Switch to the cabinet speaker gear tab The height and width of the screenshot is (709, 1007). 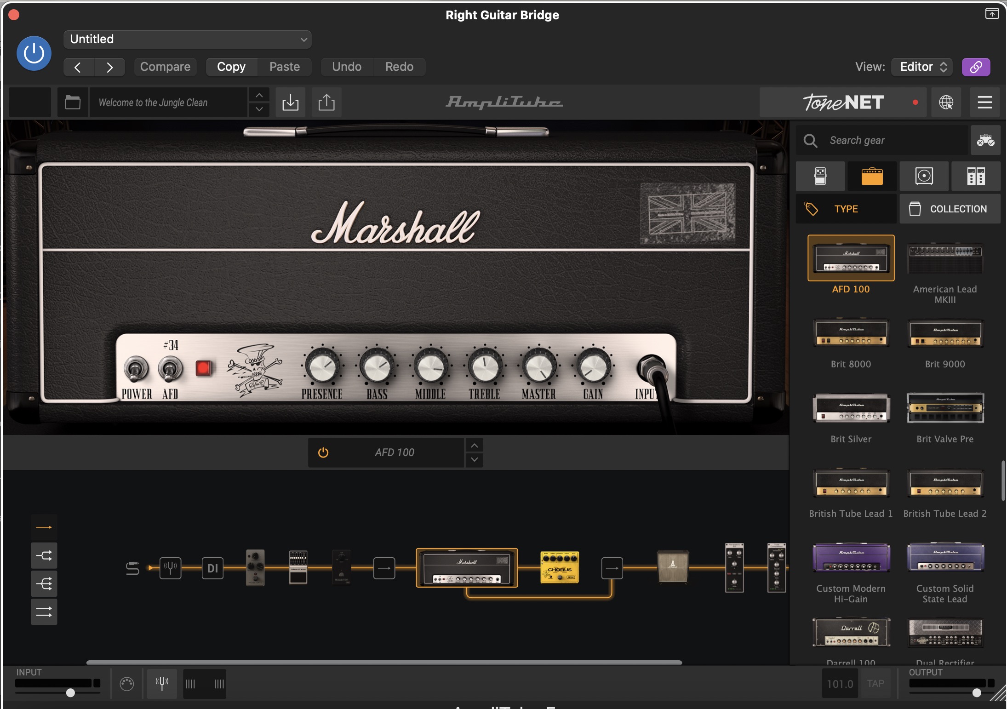pyautogui.click(x=924, y=176)
